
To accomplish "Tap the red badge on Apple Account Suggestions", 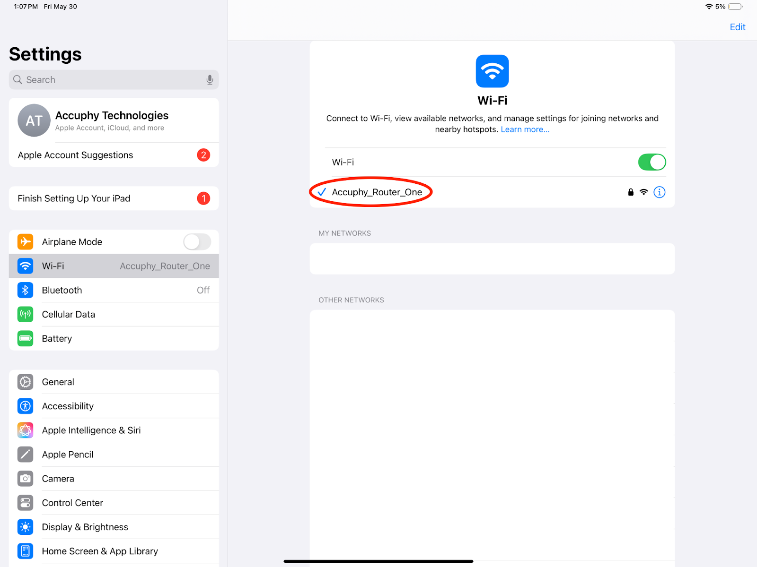I will [x=203, y=155].
